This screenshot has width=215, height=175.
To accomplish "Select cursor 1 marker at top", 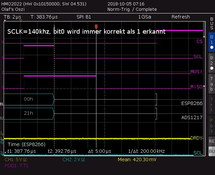I will point(54,26).
